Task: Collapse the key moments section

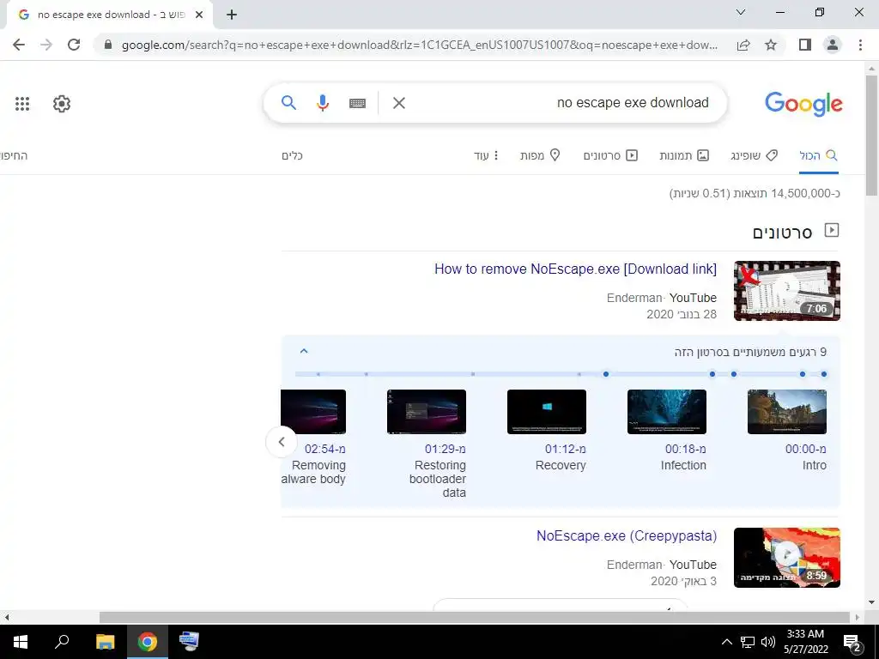Action: [304, 351]
